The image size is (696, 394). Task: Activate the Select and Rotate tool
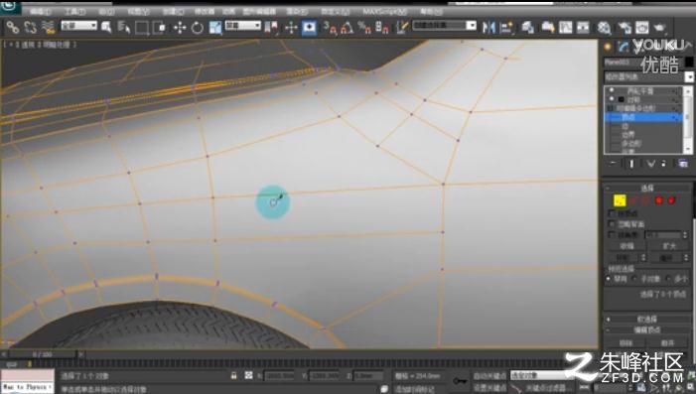pyautogui.click(x=197, y=28)
